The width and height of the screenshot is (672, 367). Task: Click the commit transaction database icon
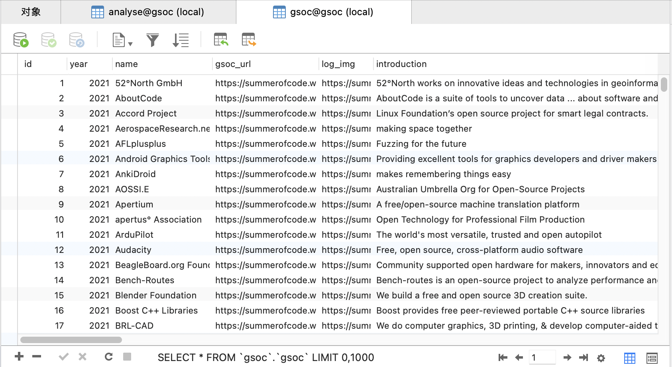point(49,40)
